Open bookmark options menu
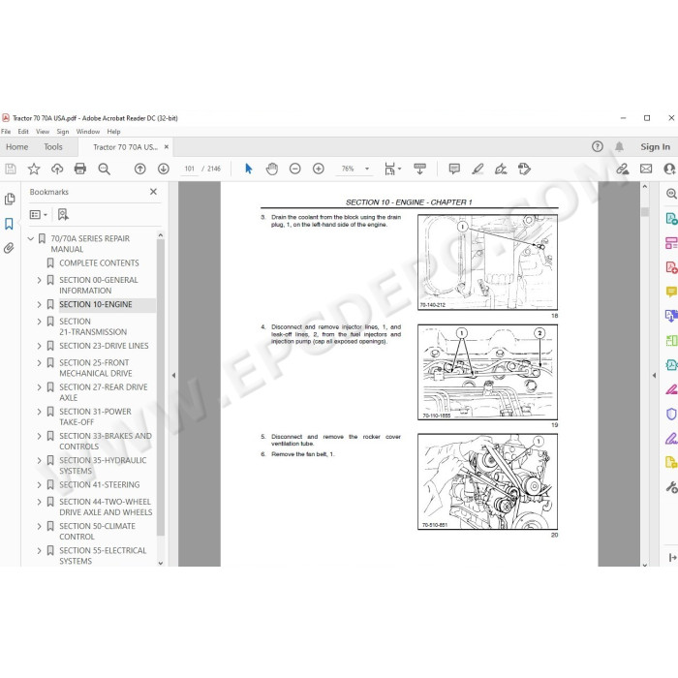The height and width of the screenshot is (678, 678). (x=39, y=214)
